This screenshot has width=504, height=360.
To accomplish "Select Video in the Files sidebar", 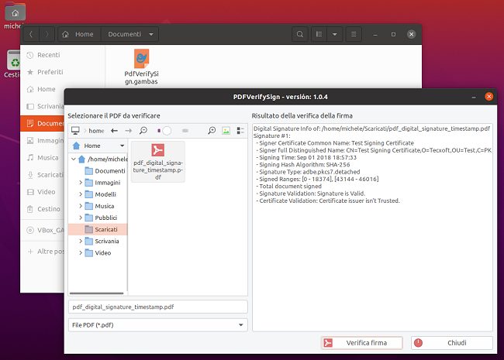I will [43, 192].
